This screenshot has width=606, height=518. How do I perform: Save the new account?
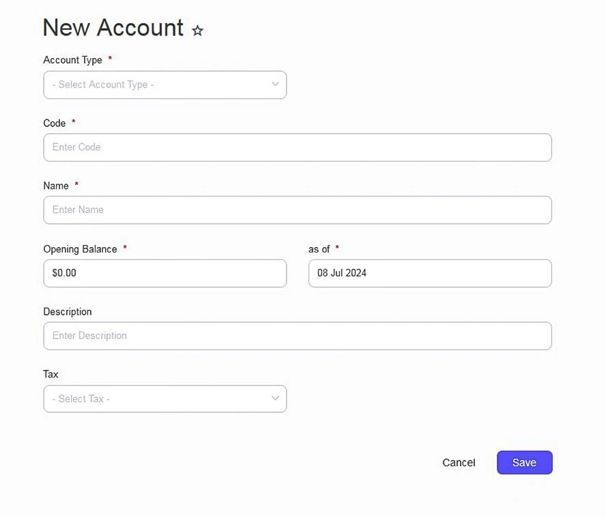(524, 463)
